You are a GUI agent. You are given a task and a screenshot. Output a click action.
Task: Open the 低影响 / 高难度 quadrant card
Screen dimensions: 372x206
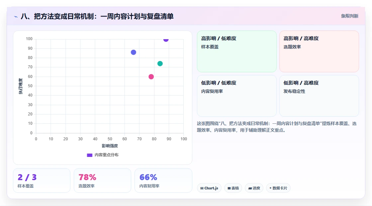319,96
